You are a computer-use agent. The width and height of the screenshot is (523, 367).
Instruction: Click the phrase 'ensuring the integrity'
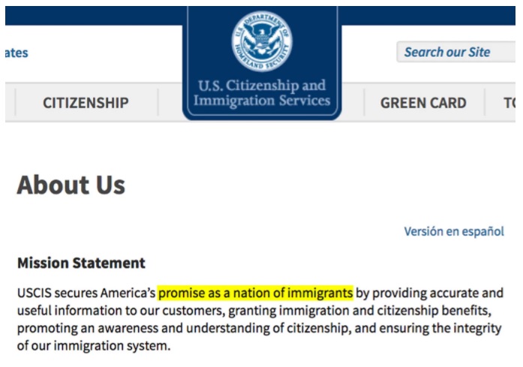click(x=440, y=328)
